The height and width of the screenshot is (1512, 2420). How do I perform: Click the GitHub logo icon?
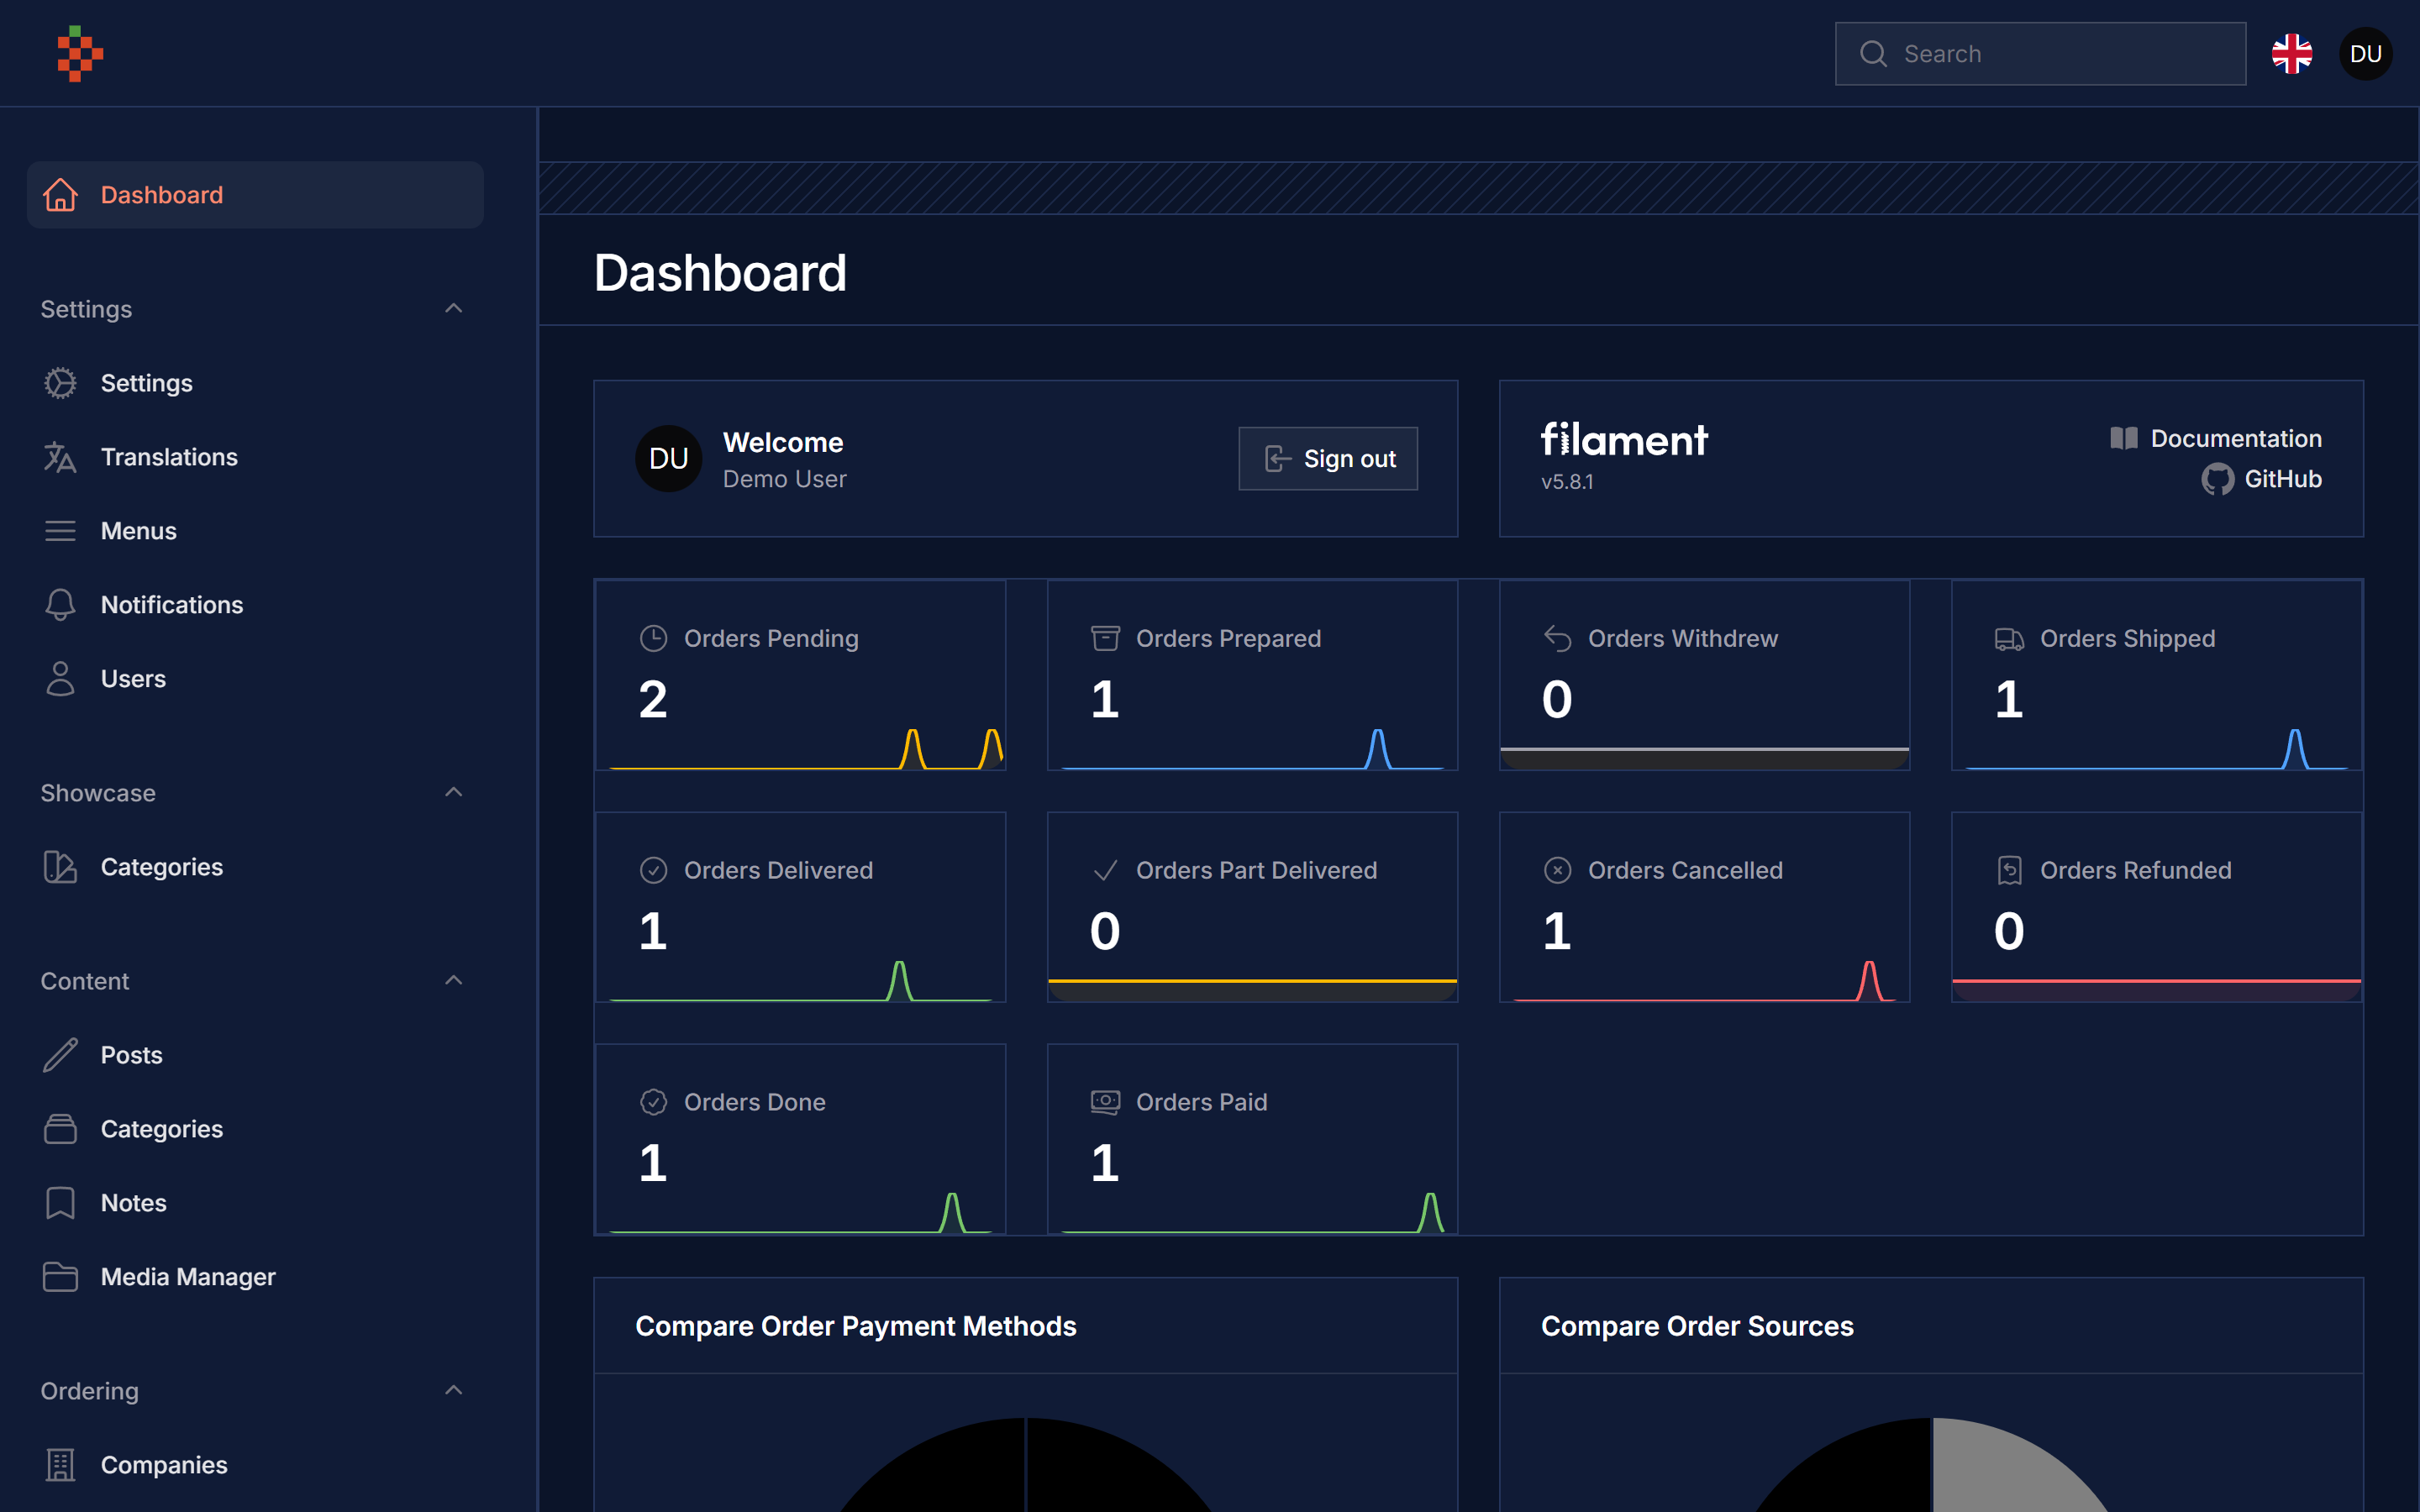tap(2217, 479)
